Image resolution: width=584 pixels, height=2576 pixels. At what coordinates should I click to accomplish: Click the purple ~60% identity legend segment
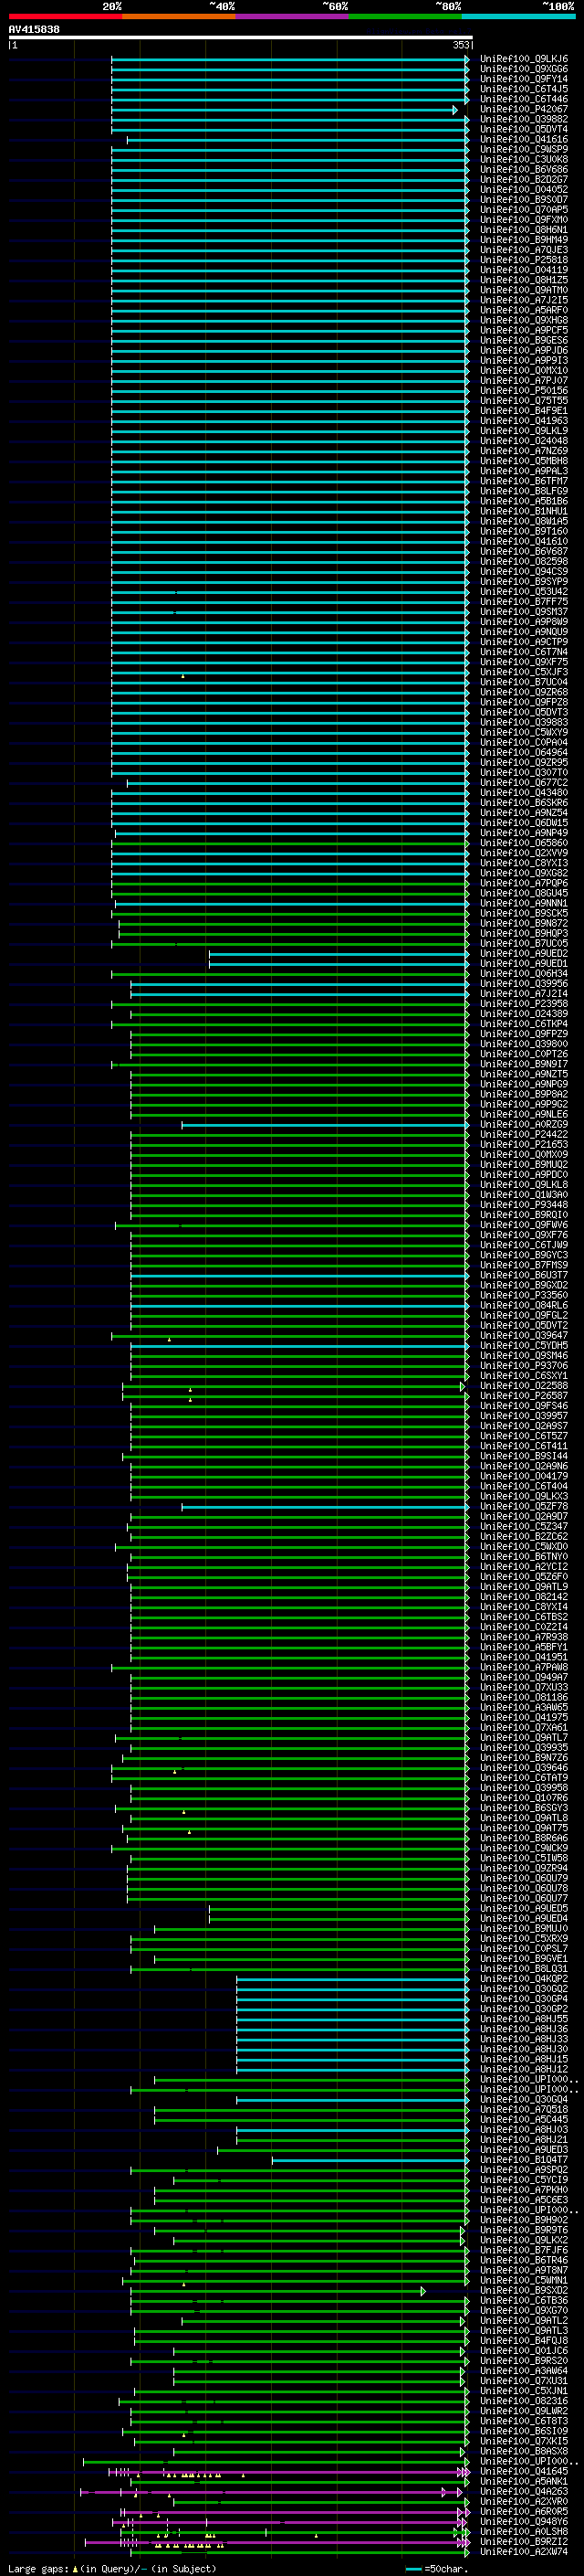point(291,16)
